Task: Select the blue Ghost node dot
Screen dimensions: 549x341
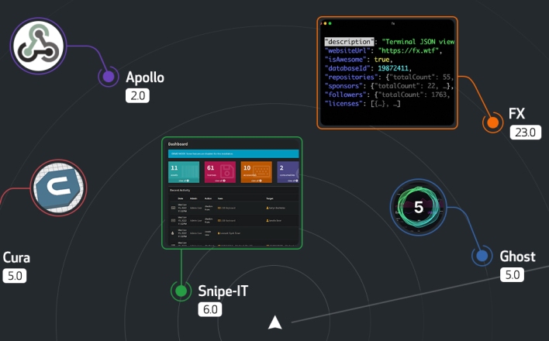Action: 482,256
